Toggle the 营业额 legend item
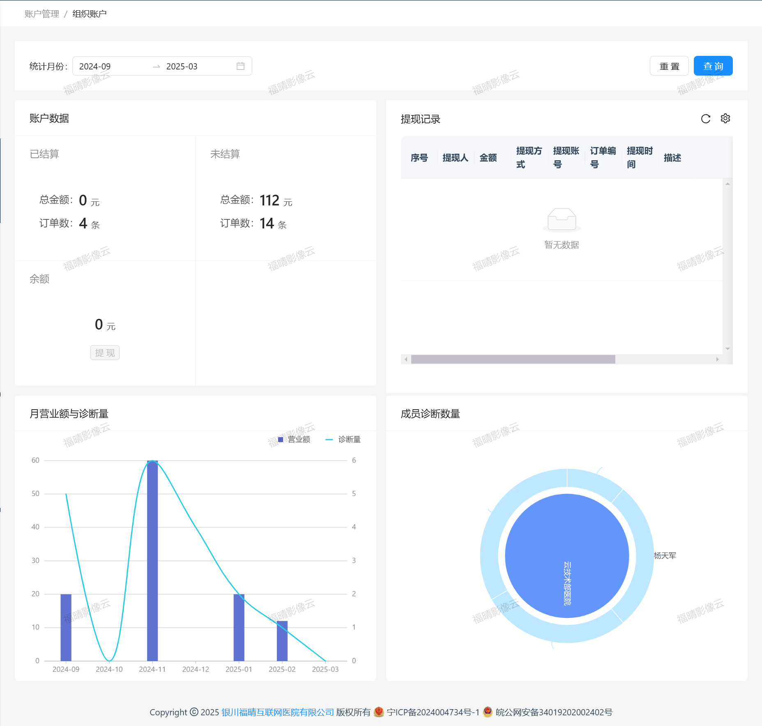 [x=294, y=440]
